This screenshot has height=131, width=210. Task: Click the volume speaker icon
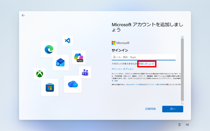(x=187, y=125)
